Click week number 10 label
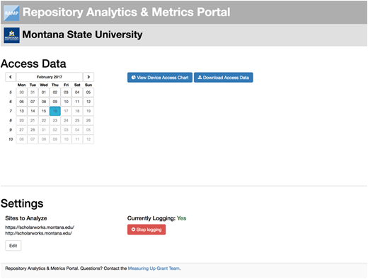The image size is (368, 279). click(x=11, y=139)
